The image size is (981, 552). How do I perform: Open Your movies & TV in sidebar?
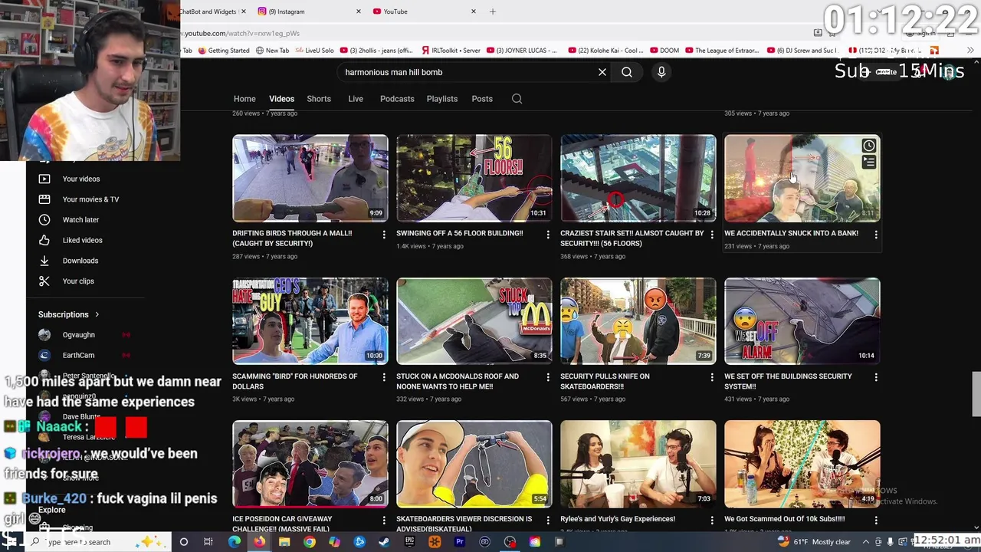[90, 199]
